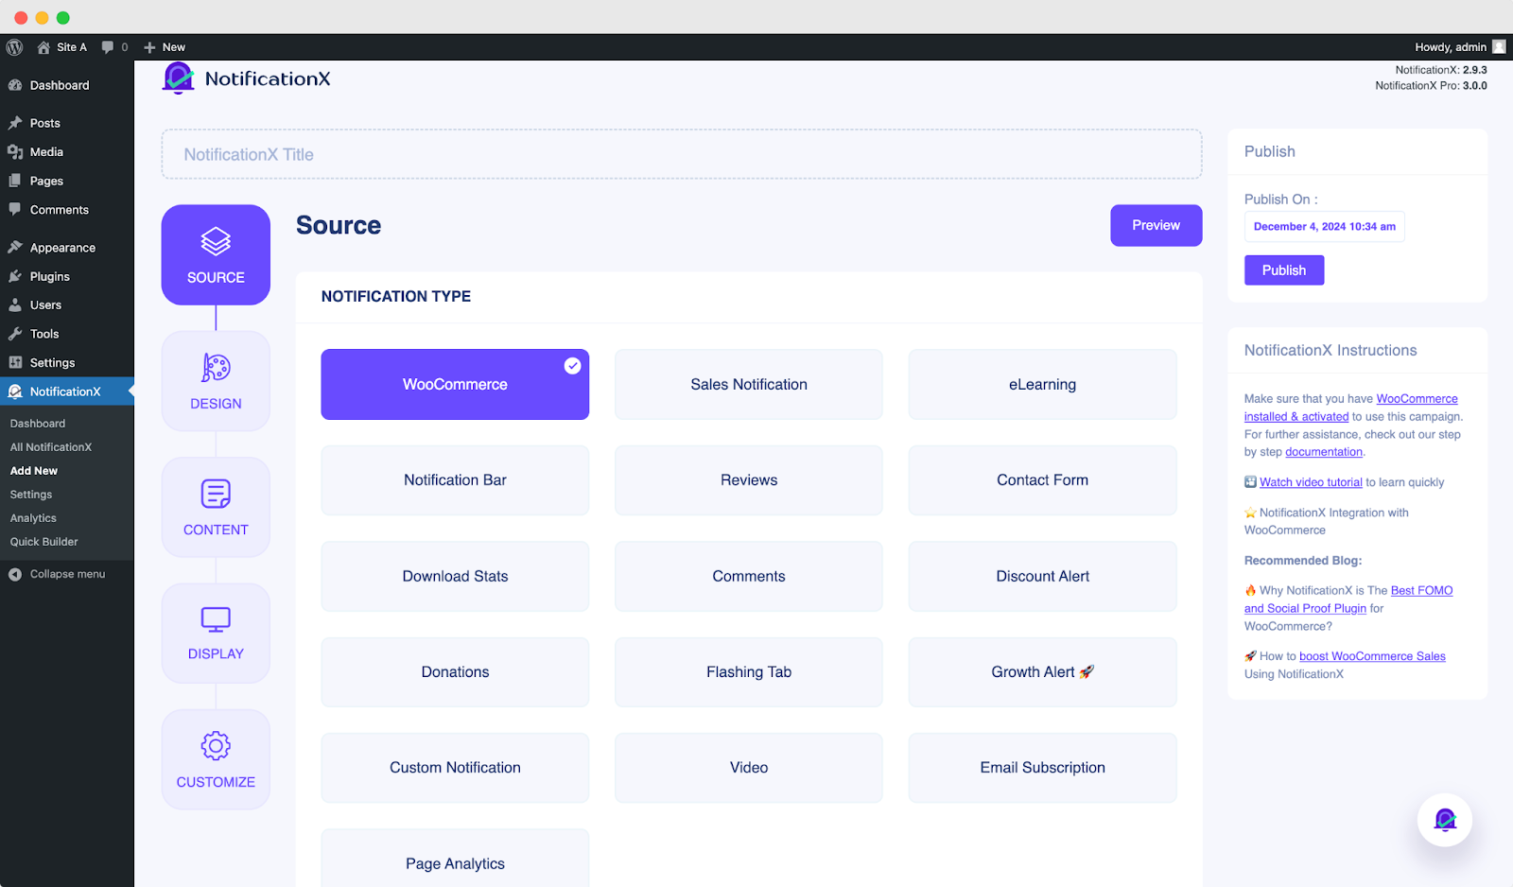Select Email Subscription notification type
This screenshot has height=887, width=1513.
[1043, 768]
